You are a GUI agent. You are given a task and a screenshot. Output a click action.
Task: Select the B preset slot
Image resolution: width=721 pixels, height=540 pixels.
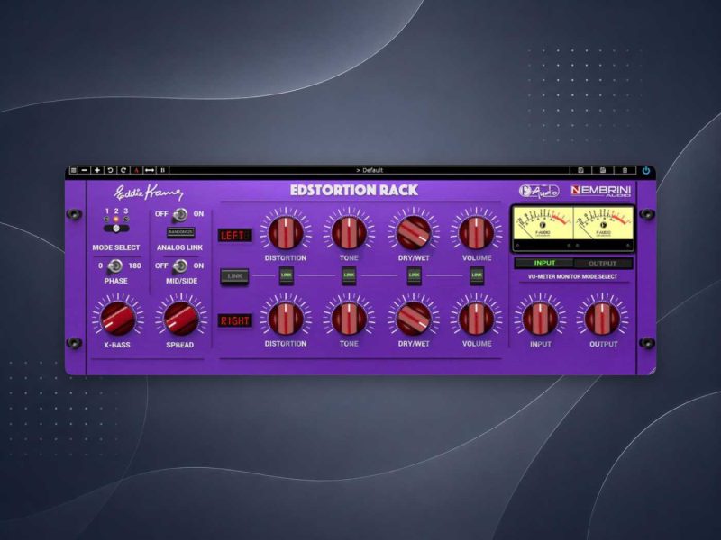coord(162,170)
